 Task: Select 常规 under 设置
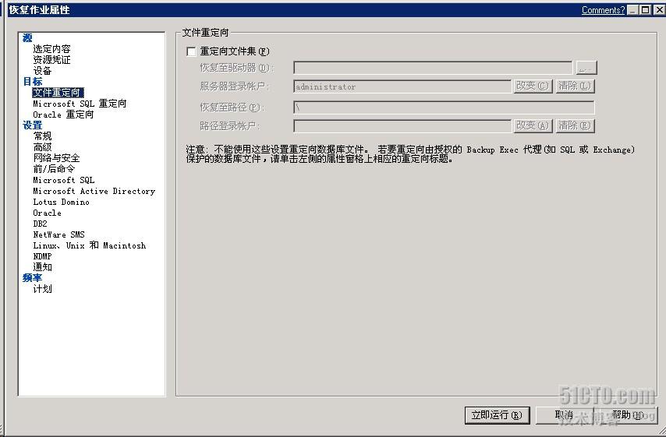click(42, 136)
